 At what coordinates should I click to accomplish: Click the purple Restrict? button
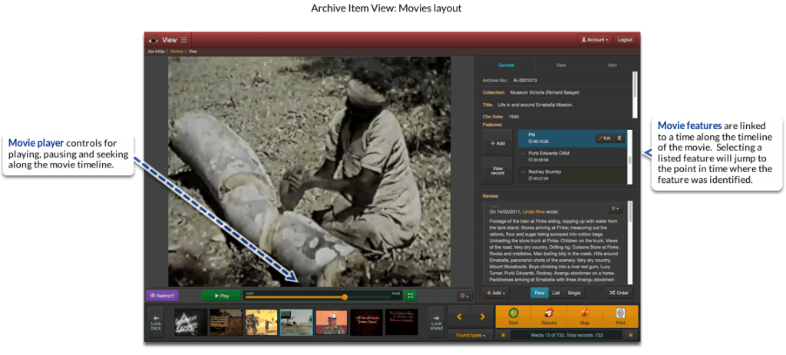pyautogui.click(x=163, y=296)
